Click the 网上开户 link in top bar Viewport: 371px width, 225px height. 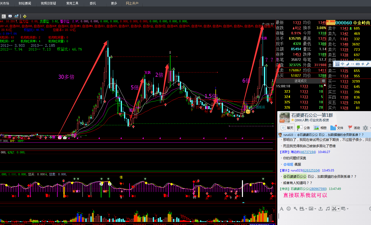[x=132, y=3]
